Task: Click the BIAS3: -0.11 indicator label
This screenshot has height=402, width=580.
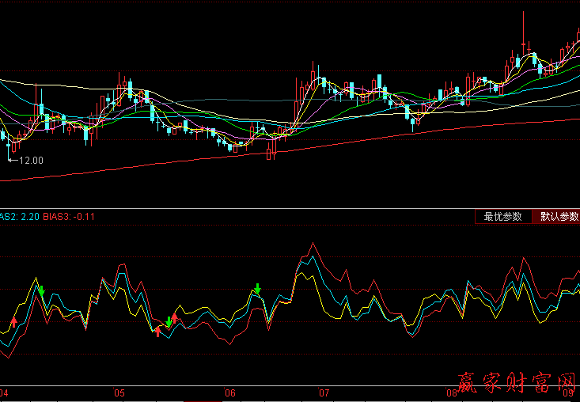Action: (70, 216)
